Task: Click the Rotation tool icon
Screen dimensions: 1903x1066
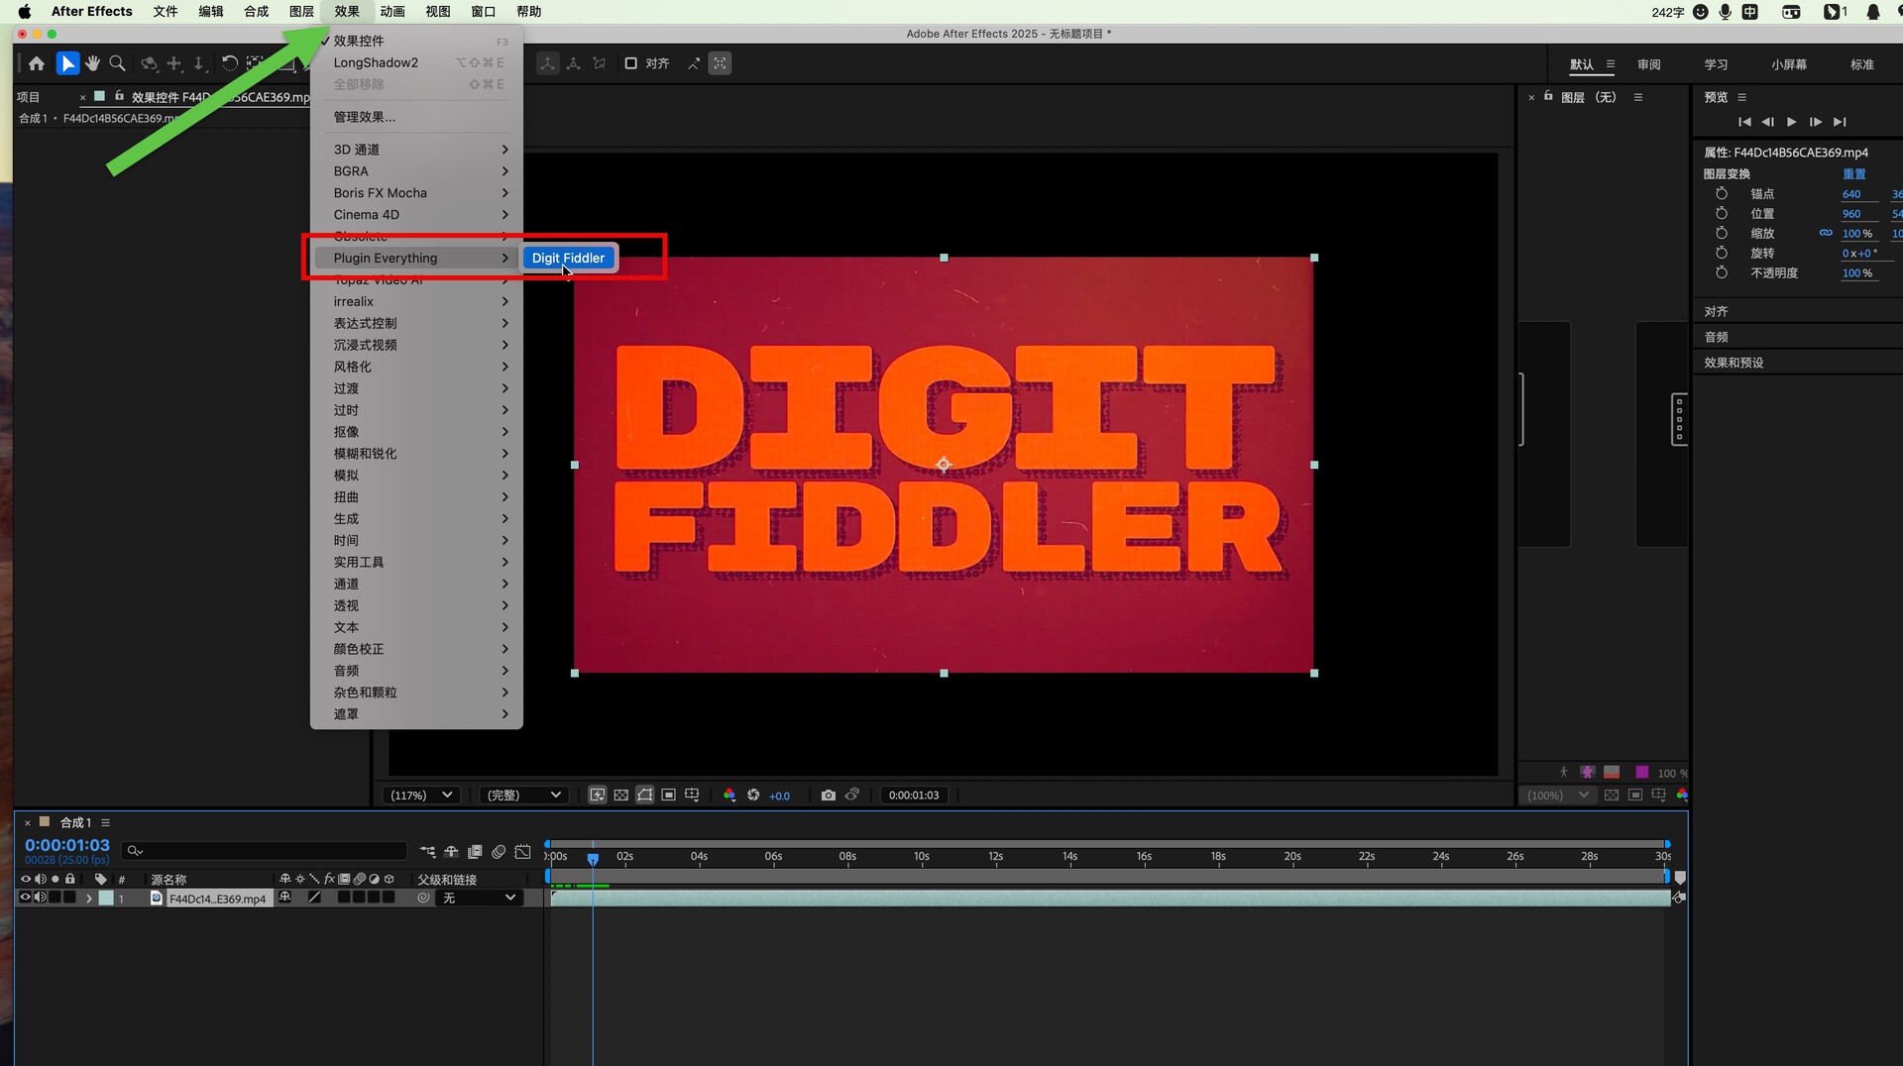Action: coord(229,63)
